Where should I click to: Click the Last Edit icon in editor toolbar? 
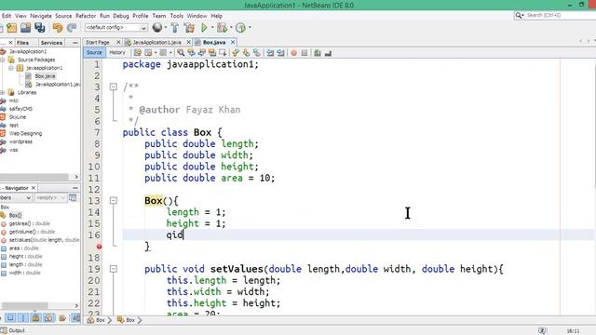(138, 53)
